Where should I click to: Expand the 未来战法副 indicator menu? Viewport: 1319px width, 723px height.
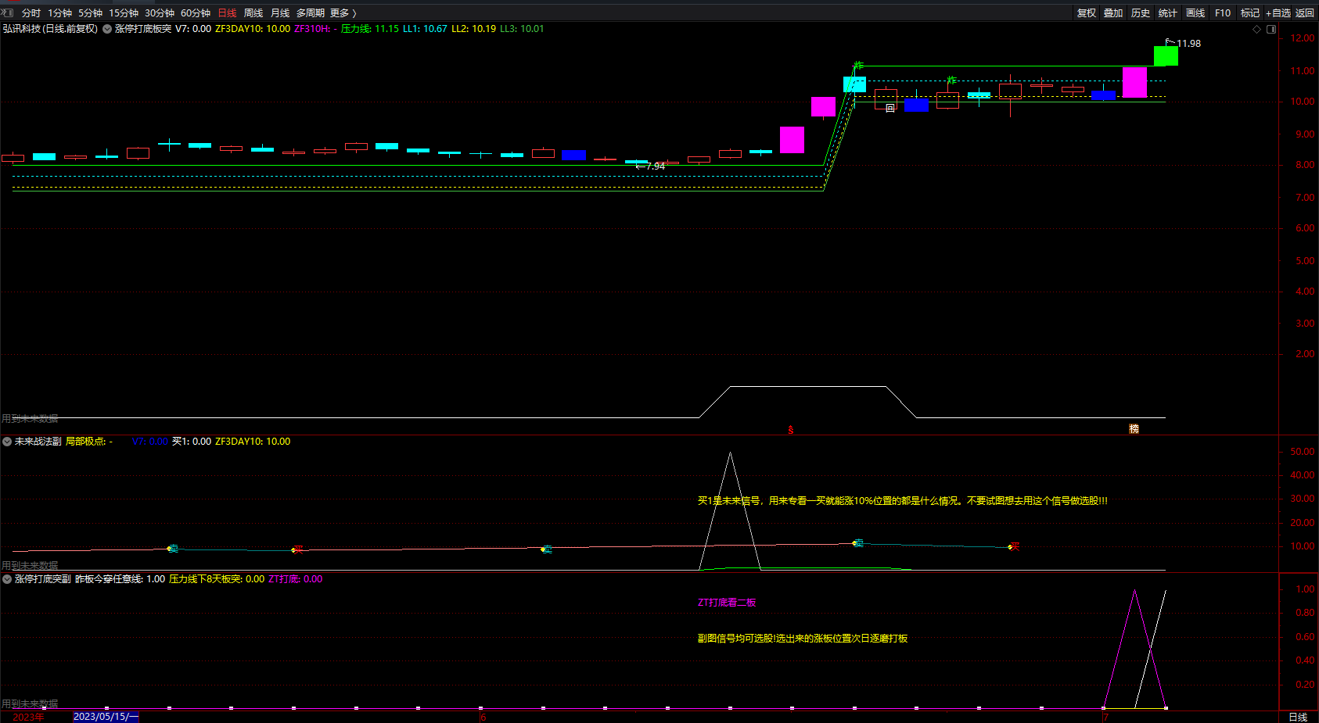(7, 442)
